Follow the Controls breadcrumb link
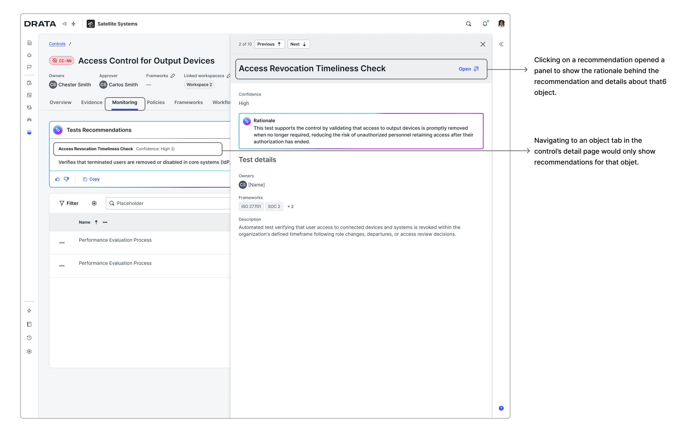The image size is (690, 432). coord(57,44)
